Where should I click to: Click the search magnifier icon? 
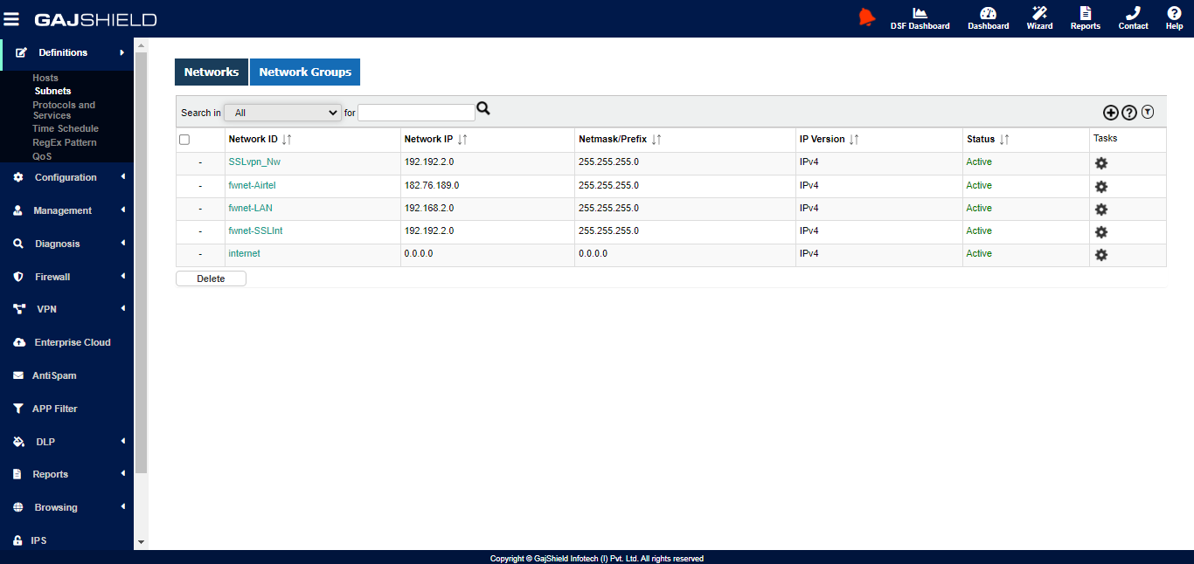tap(483, 109)
